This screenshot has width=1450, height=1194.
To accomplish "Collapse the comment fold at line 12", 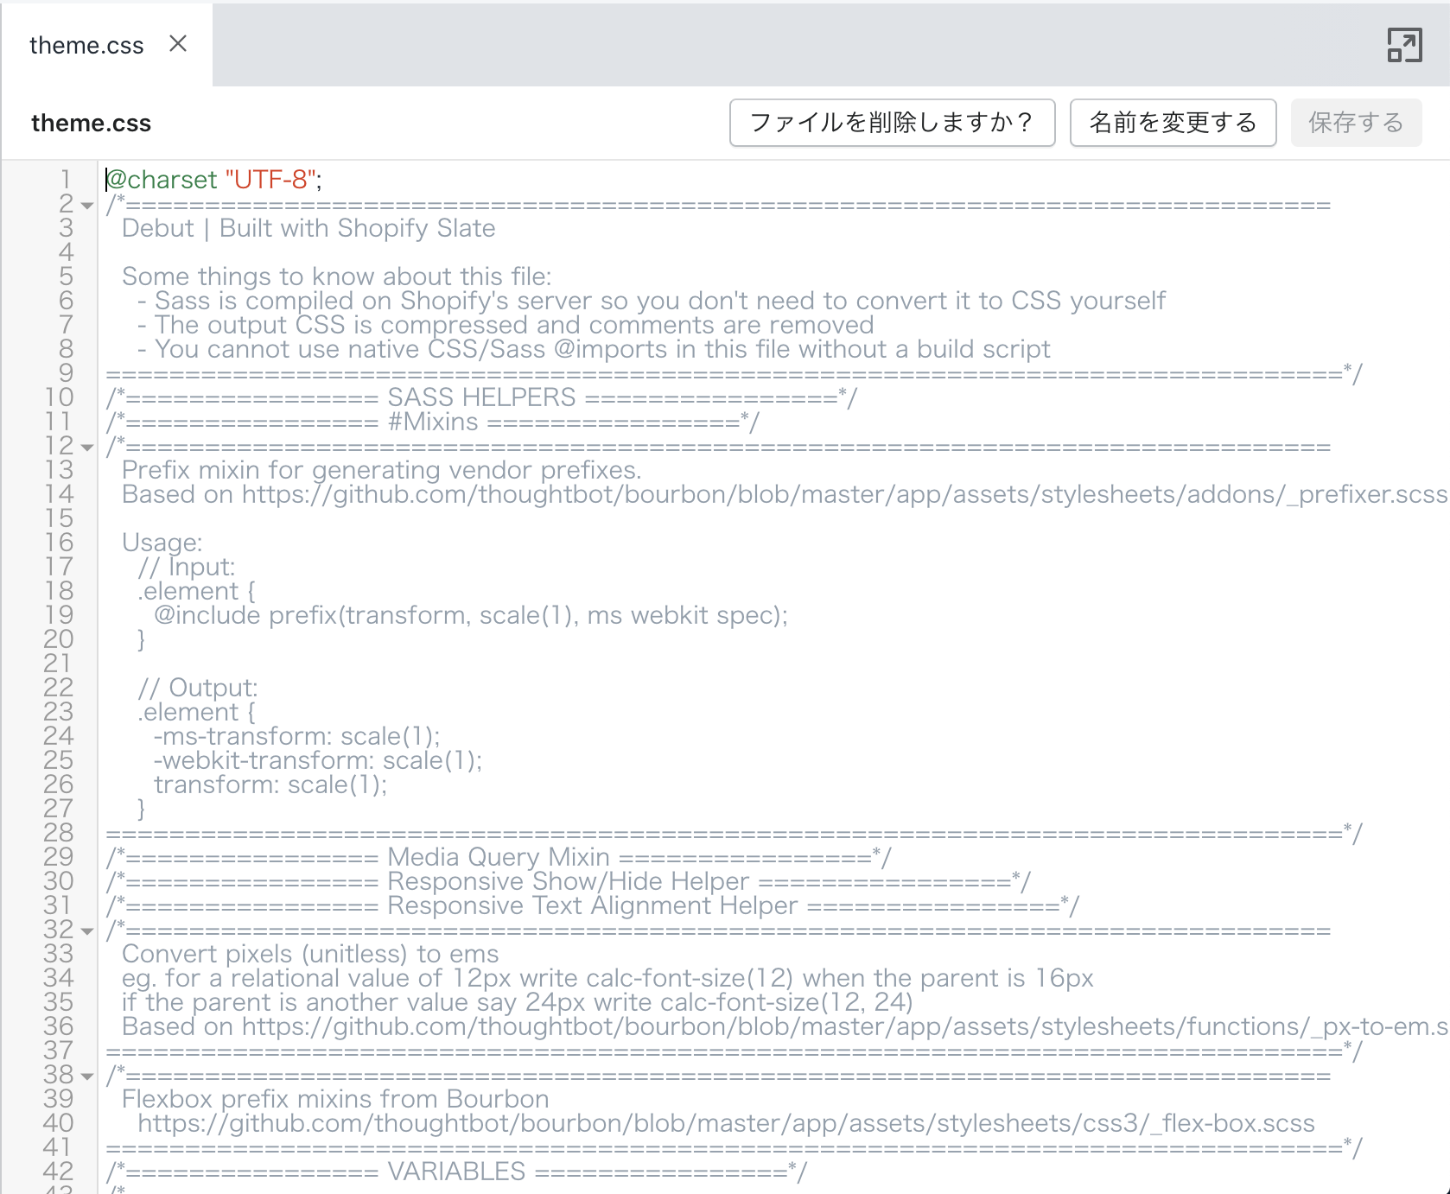I will [x=86, y=448].
